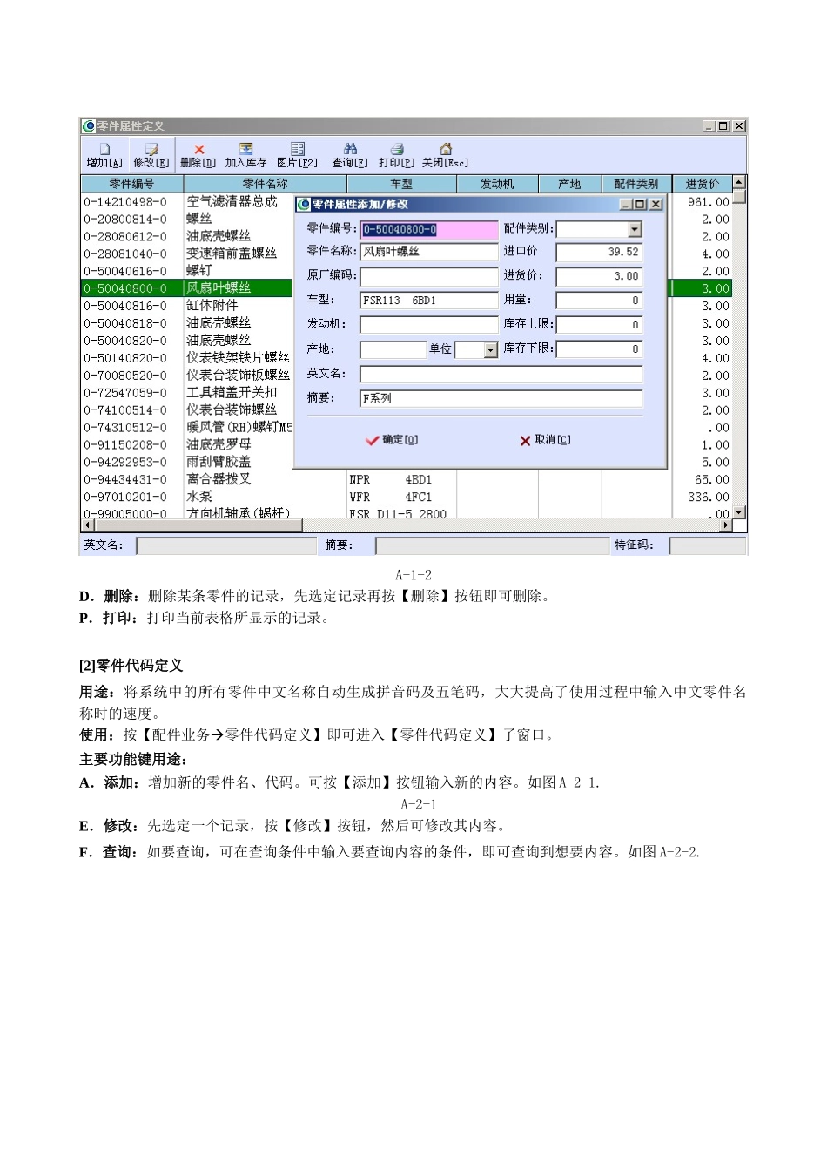Screen dimensions: 827x1171
Task: Click the 车型 field with FSR113 6BD1
Action: pyautogui.click(x=428, y=300)
